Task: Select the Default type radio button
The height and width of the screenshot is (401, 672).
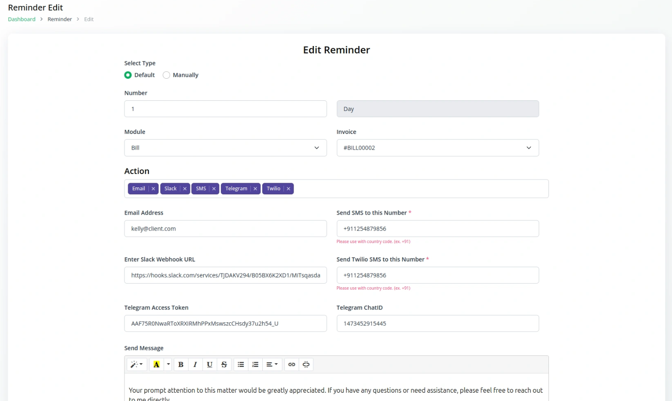Action: (128, 75)
